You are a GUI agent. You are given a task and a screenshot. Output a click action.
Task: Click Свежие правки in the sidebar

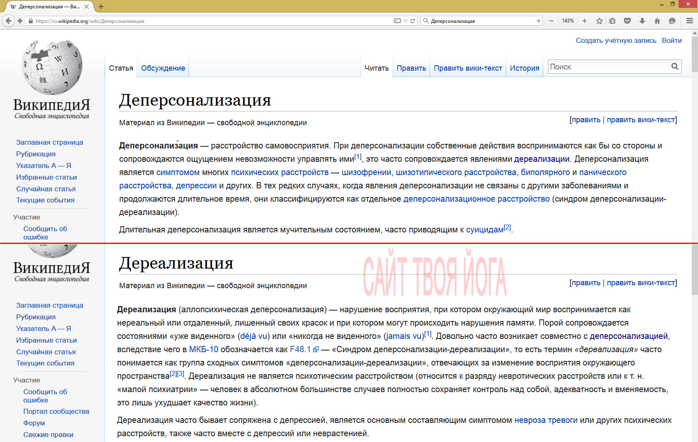pos(48,435)
